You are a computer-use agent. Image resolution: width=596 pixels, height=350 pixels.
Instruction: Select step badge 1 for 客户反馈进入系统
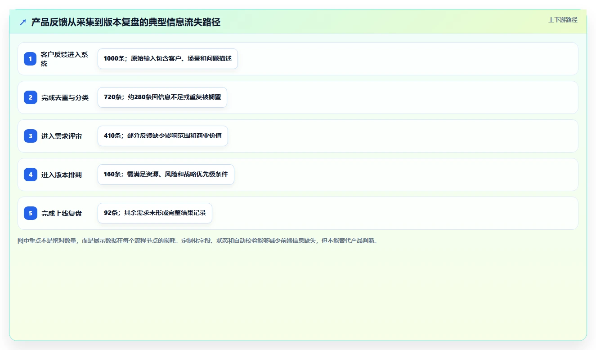30,59
